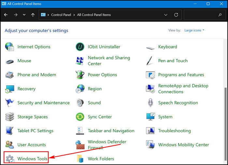This screenshot has width=228, height=165.
Task: Open Network and Sharing Center icon
Action: pyautogui.click(x=80, y=61)
